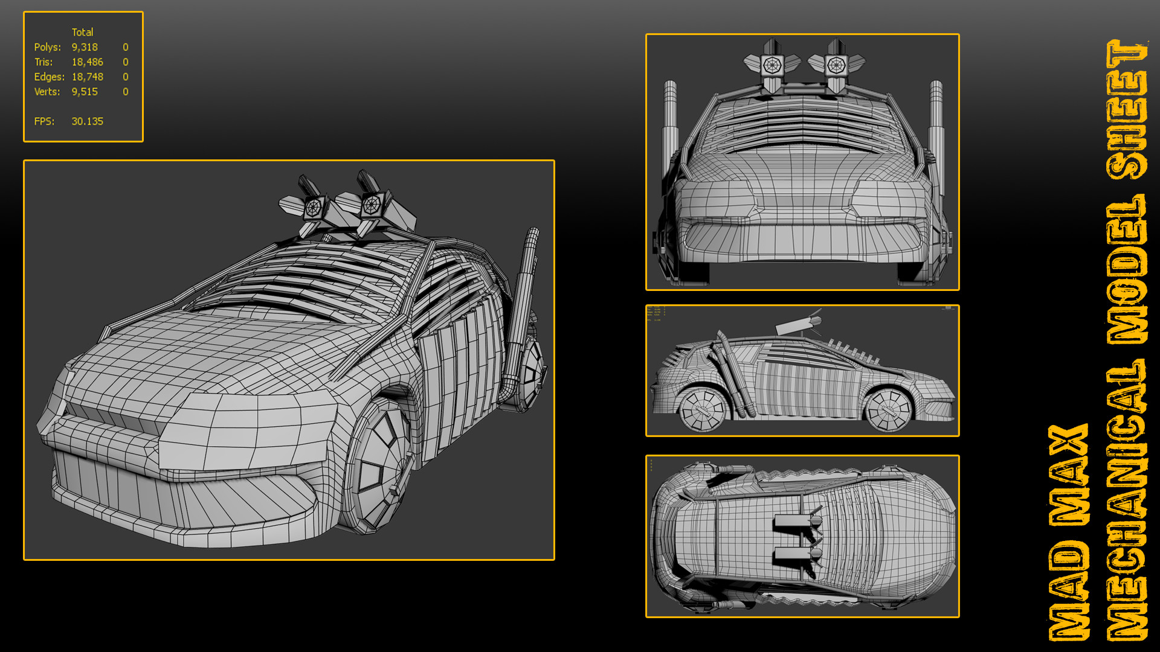Screen dimensions: 1160x652
Task: Click the Edges: label
Action: 50,77
